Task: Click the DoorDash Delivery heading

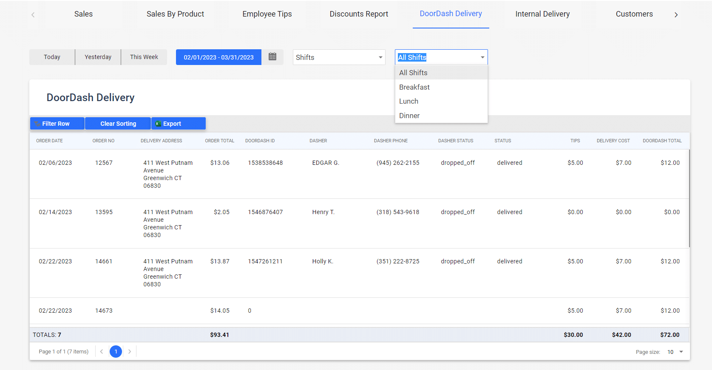Action: click(91, 97)
